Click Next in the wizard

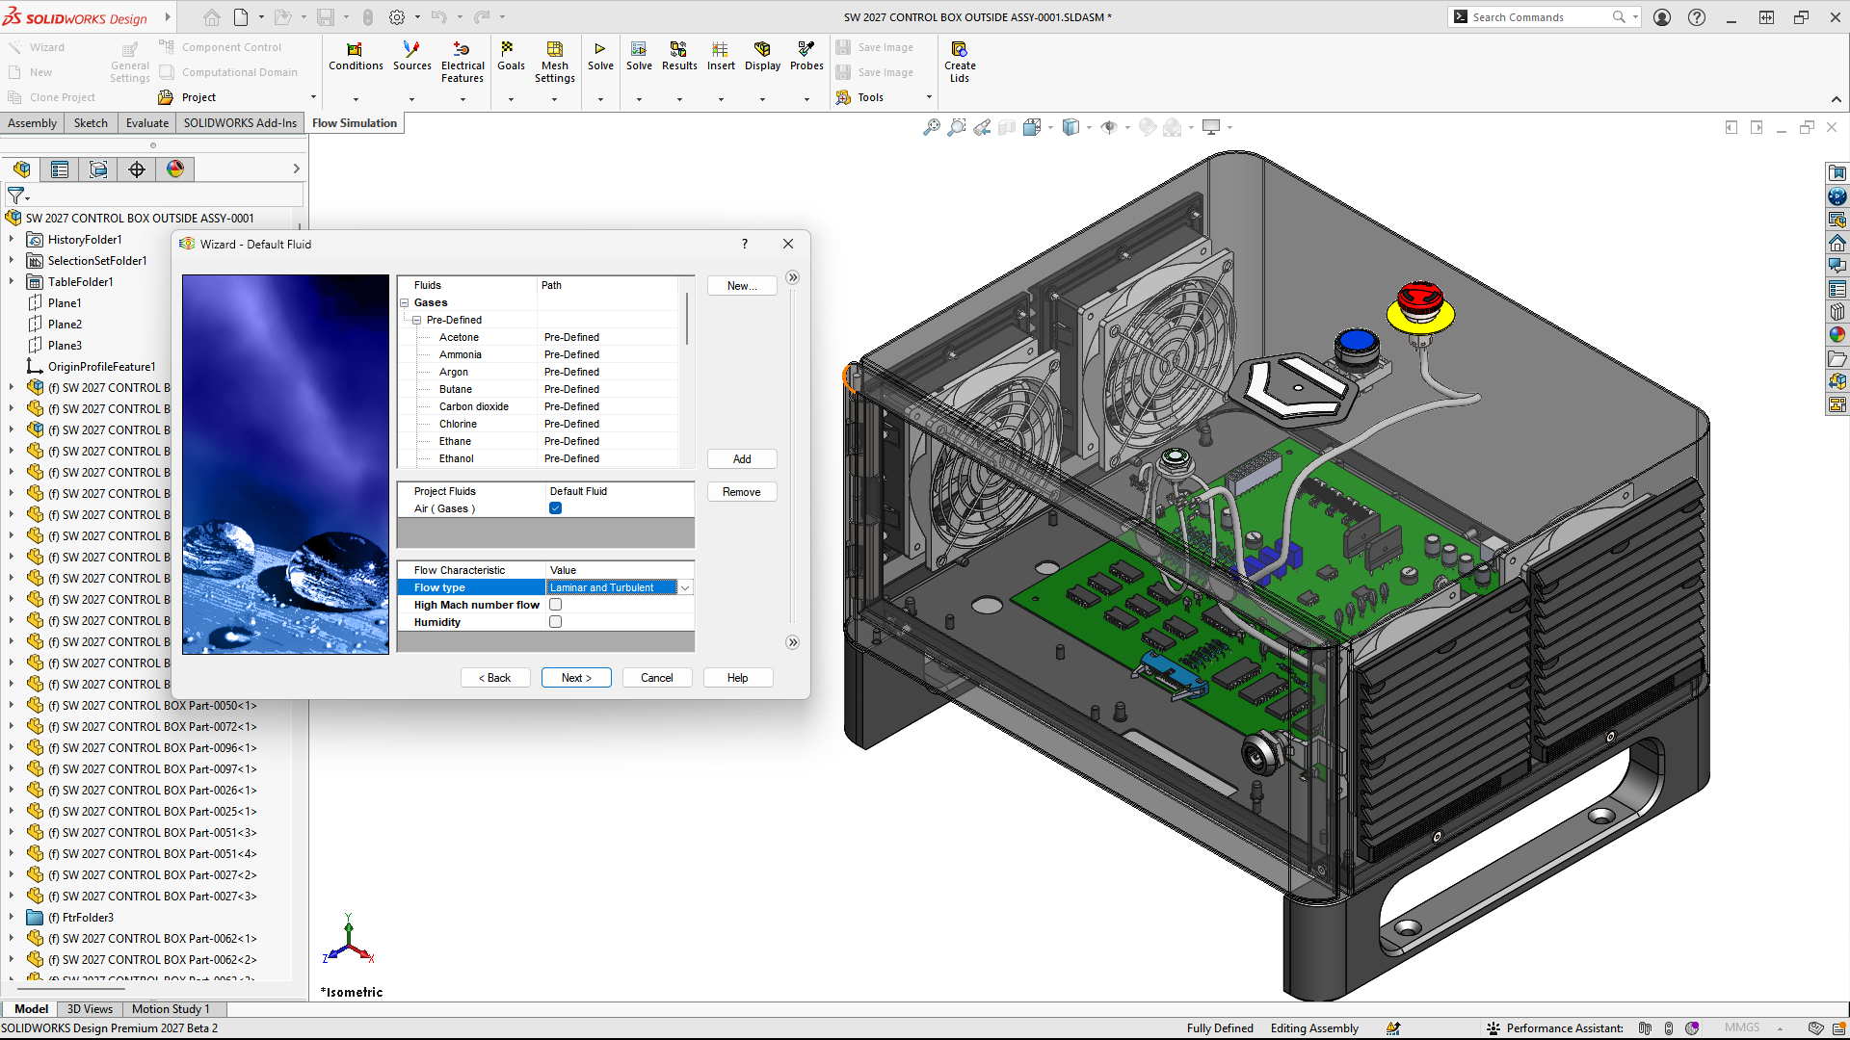[576, 678]
